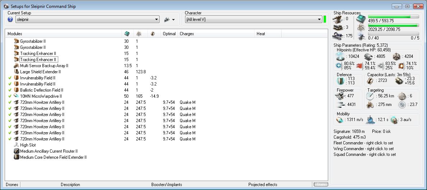The image size is (427, 190).
Task: Switch to the Projected effects tab
Action: (263, 185)
